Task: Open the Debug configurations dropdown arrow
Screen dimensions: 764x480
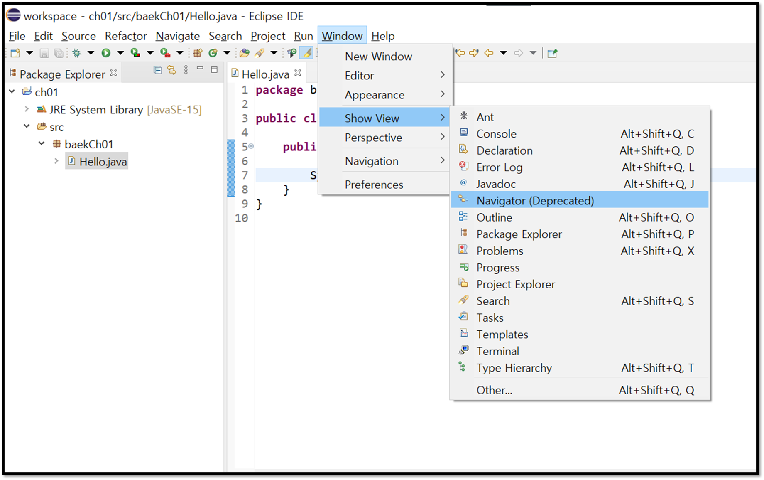Action: 91,53
